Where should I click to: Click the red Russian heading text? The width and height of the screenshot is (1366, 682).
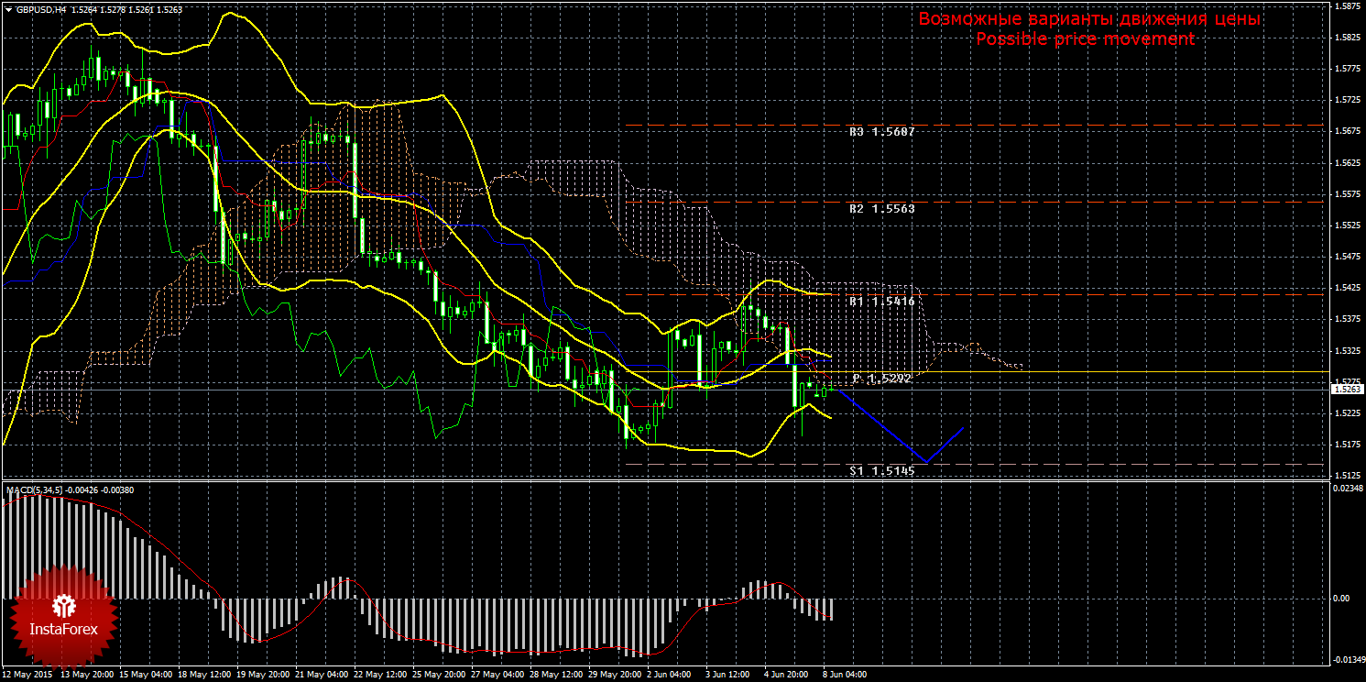click(x=1089, y=19)
